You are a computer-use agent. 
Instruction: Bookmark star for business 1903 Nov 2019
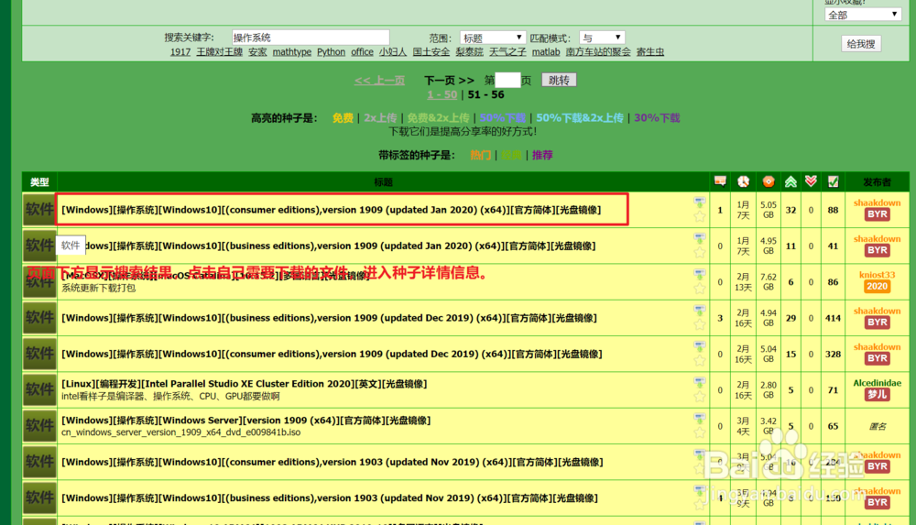pos(699,505)
